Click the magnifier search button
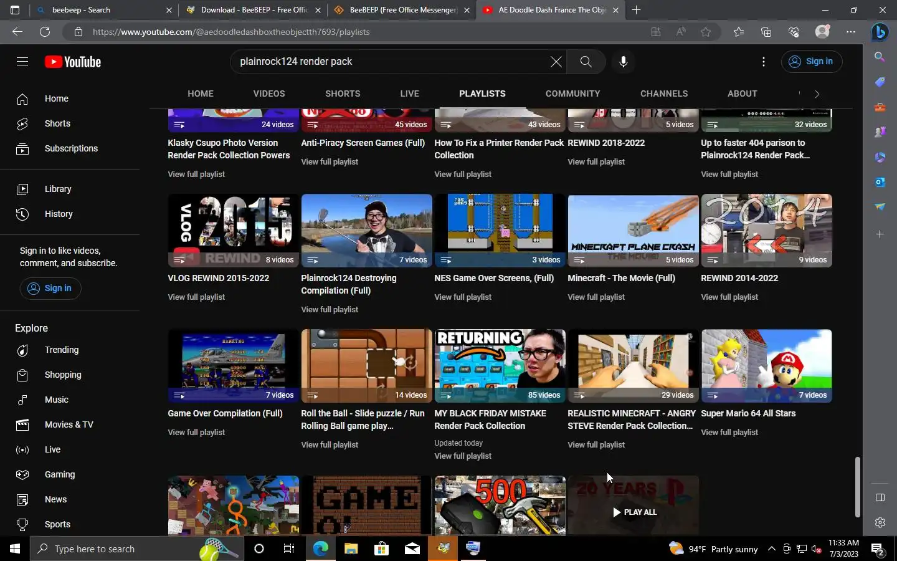Screen dimensions: 897x561 [x=586, y=62]
